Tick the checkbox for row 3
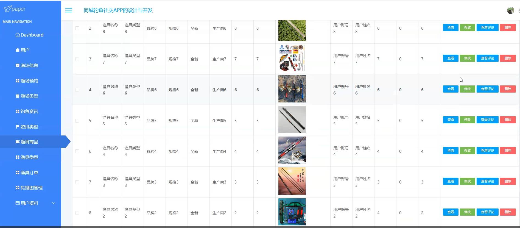 click(x=77, y=59)
